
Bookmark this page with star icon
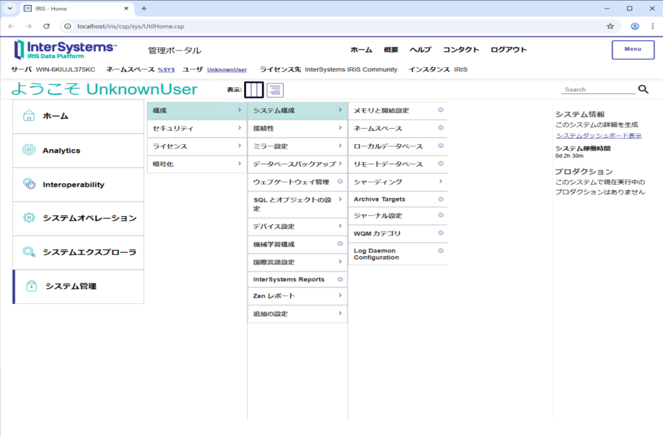pos(610,26)
